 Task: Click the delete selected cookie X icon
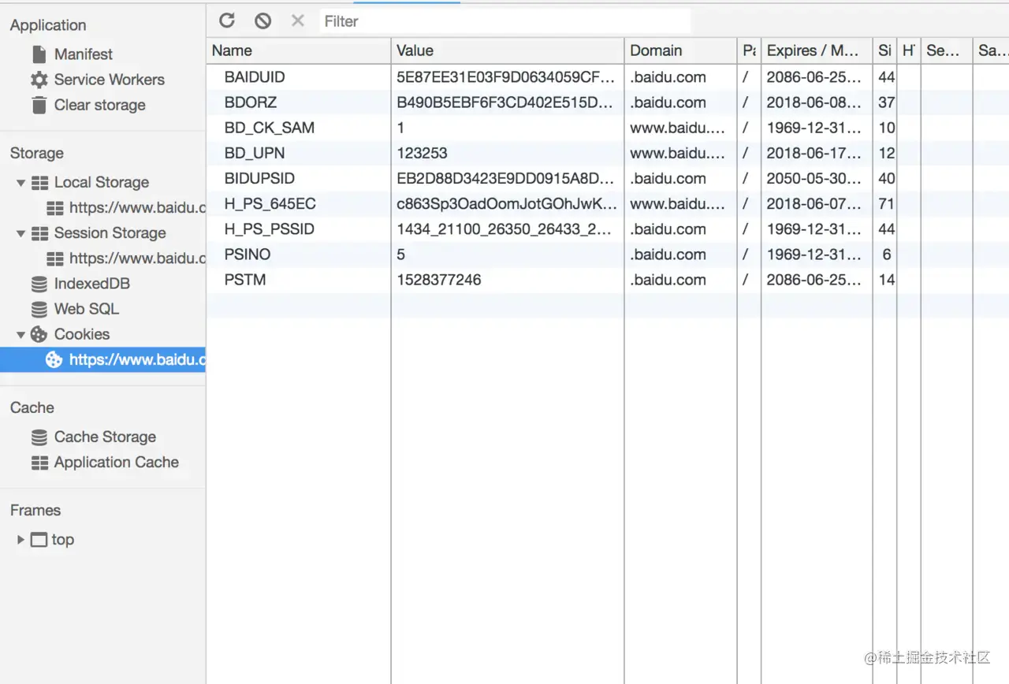[297, 20]
